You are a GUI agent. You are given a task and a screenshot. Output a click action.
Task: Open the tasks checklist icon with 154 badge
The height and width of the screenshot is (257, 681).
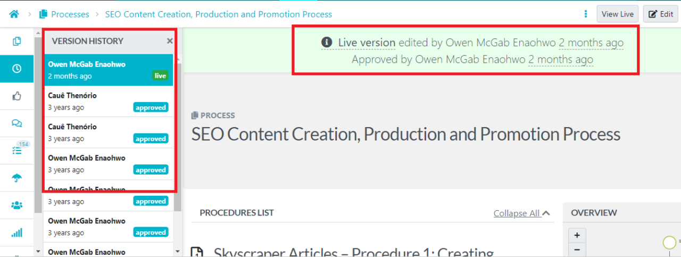(x=17, y=151)
